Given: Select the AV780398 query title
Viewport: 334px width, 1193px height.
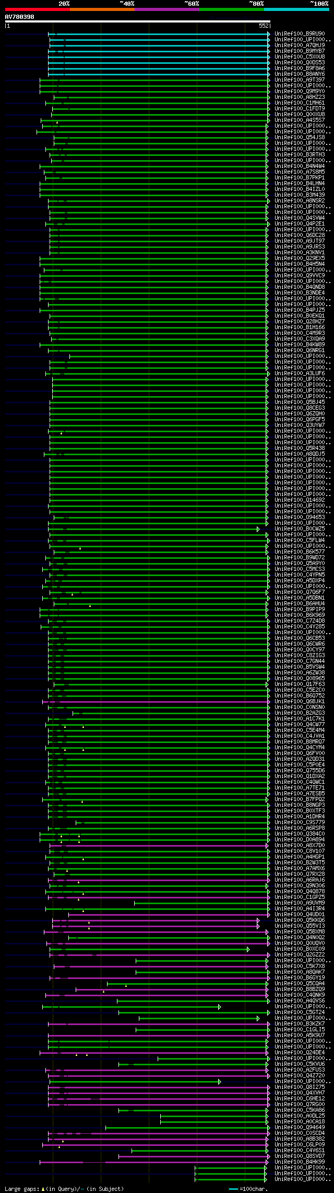Looking at the screenshot, I should coord(20,17).
